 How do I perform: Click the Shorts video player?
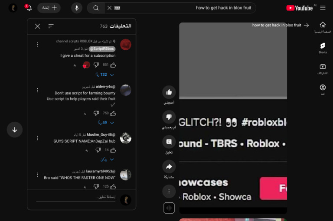pos(233,118)
